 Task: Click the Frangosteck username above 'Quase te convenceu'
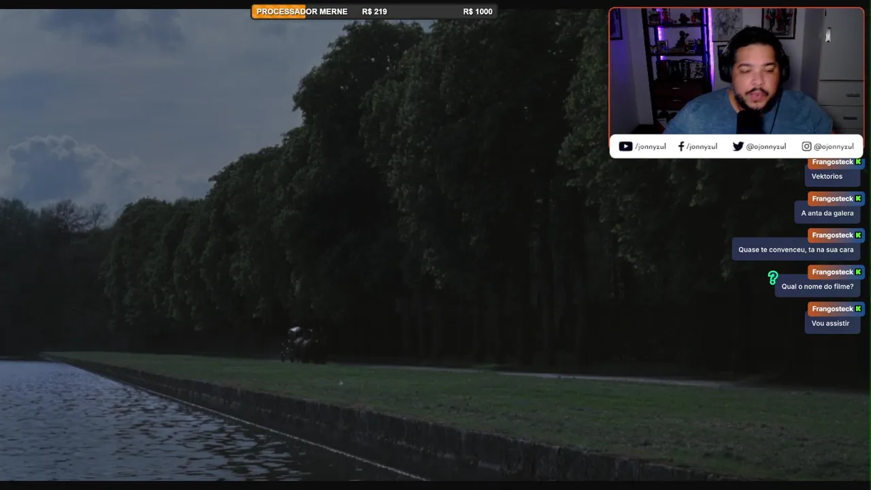tap(832, 235)
